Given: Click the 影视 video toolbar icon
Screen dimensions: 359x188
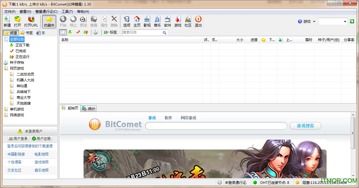Looking at the screenshot, I should (x=147, y=22).
